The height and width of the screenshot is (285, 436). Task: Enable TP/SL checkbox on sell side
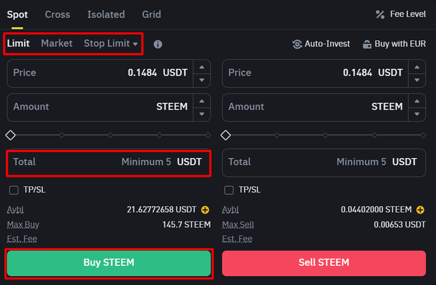[x=229, y=190]
